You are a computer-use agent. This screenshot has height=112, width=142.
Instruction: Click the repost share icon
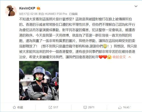coord(50,107)
